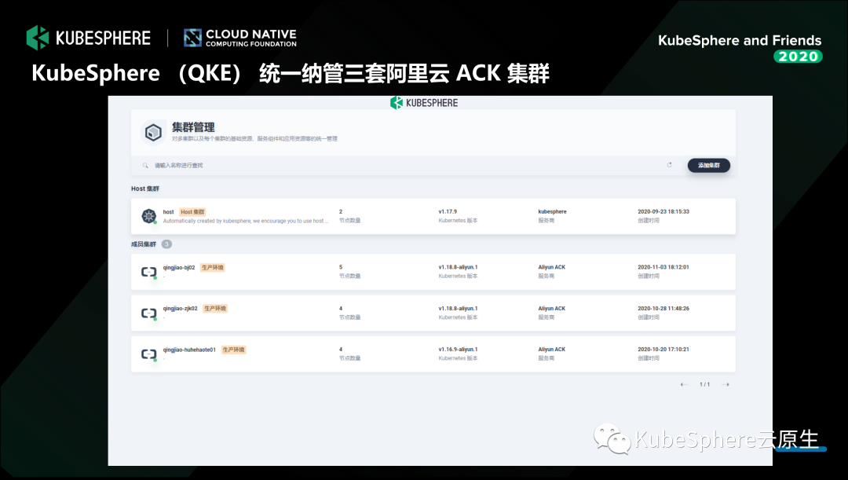Image resolution: width=848 pixels, height=480 pixels.
Task: Click the Host 集群 section heading
Action: [x=145, y=189]
